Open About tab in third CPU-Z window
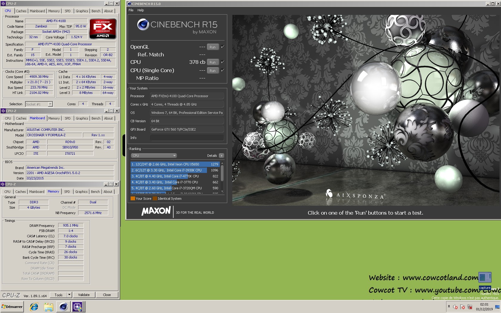The image size is (501, 313). pos(108,192)
